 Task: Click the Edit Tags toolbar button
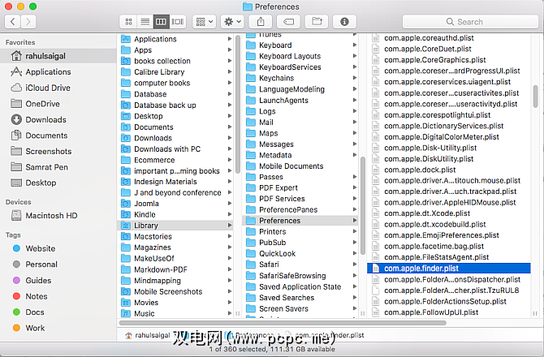coord(289,22)
